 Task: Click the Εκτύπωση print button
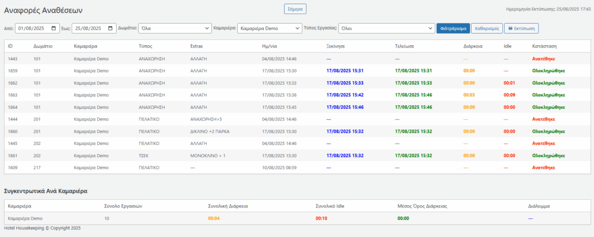click(521, 28)
